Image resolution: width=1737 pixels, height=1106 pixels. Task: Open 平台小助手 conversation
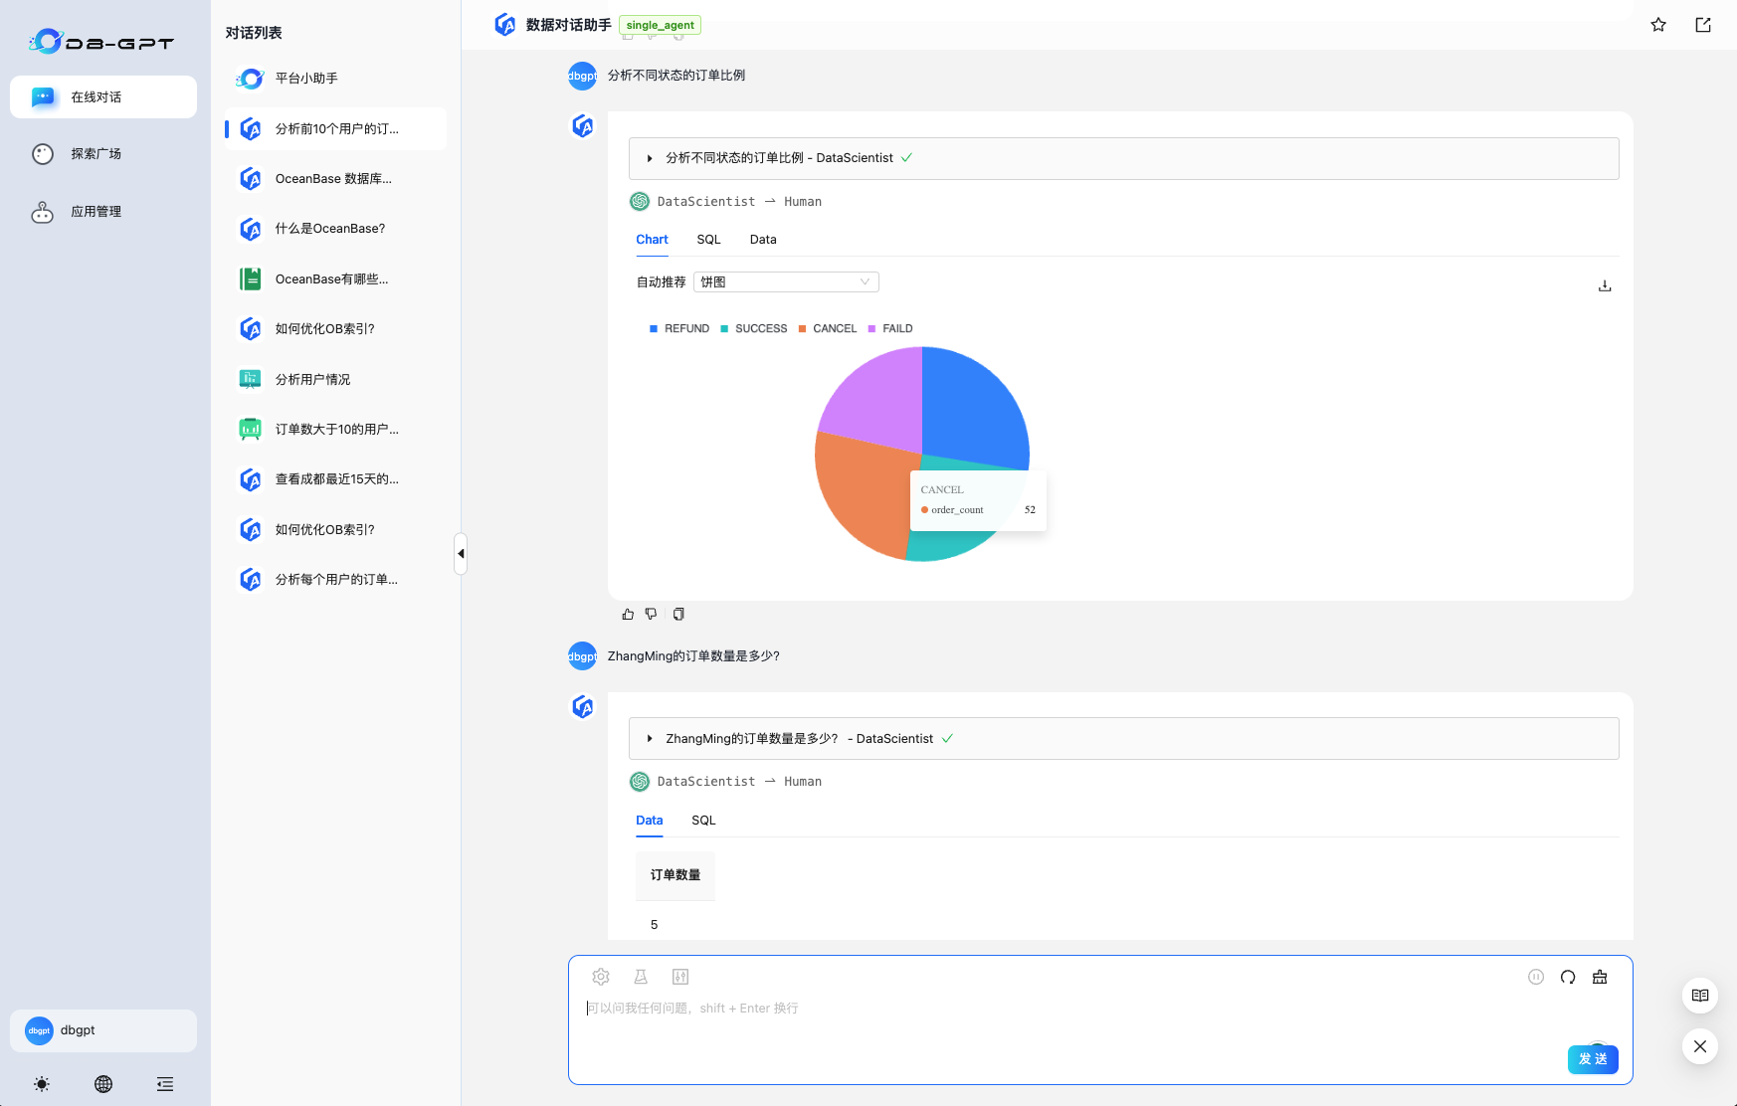point(335,79)
